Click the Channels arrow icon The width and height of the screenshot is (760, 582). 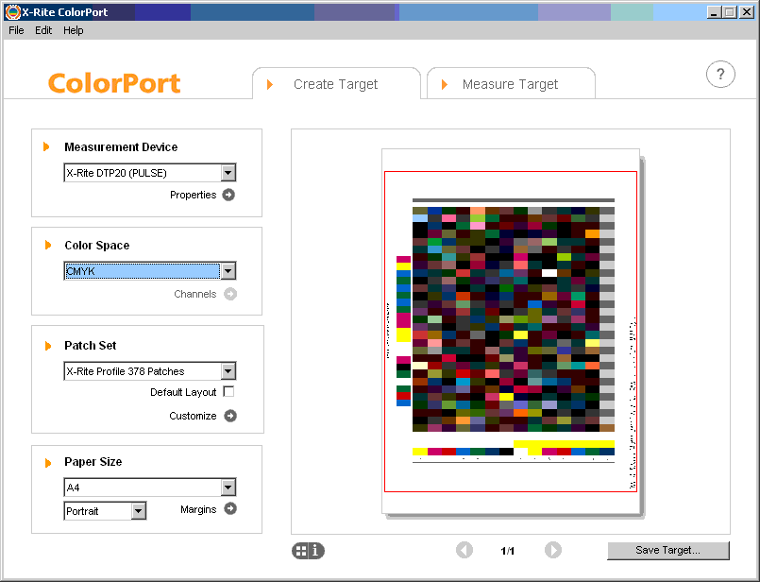point(230,294)
